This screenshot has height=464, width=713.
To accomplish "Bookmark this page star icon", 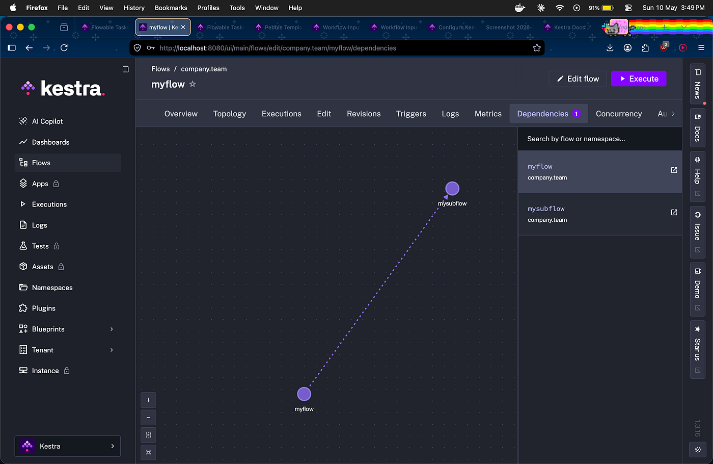I will coord(537,48).
